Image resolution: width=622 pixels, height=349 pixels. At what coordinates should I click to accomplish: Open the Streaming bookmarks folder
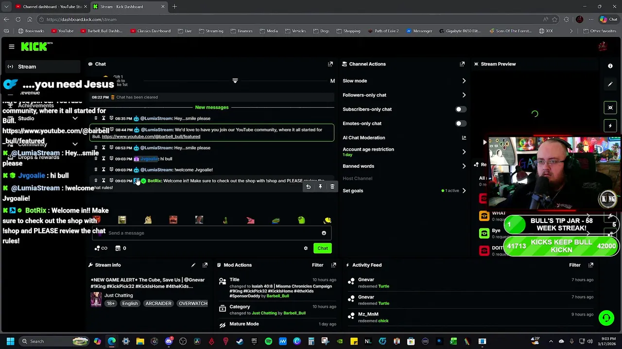coord(211,31)
